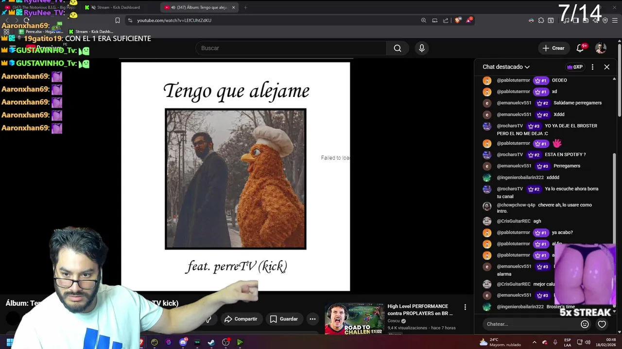Open chat options three-dot menu

(x=592, y=67)
